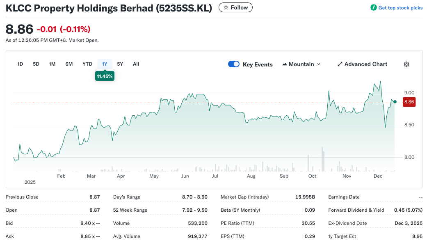This screenshot has width=427, height=247.
Task: Select the 1D time range
Action: pyautogui.click(x=20, y=64)
